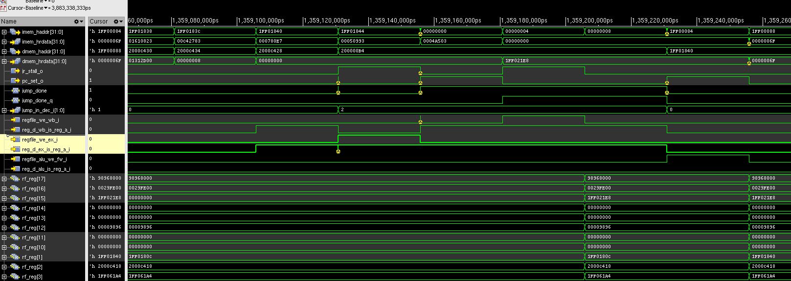Expand the rf_reg[17] register bits
Image resolution: width=791 pixels, height=281 pixels.
pos(4,179)
